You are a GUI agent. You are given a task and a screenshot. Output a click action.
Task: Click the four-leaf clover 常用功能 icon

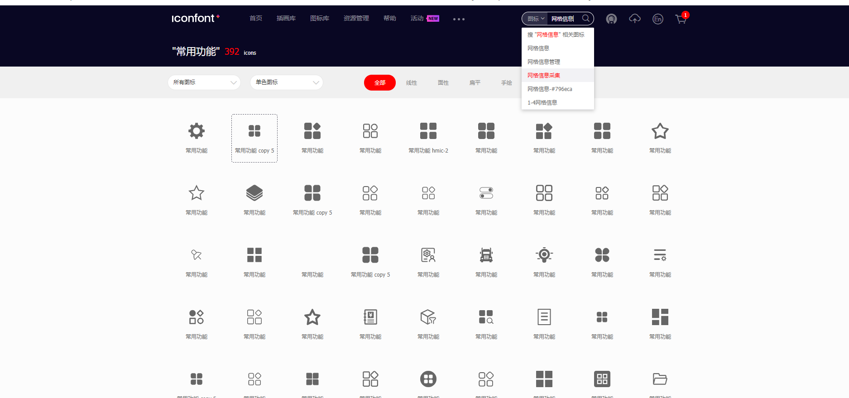point(602,255)
